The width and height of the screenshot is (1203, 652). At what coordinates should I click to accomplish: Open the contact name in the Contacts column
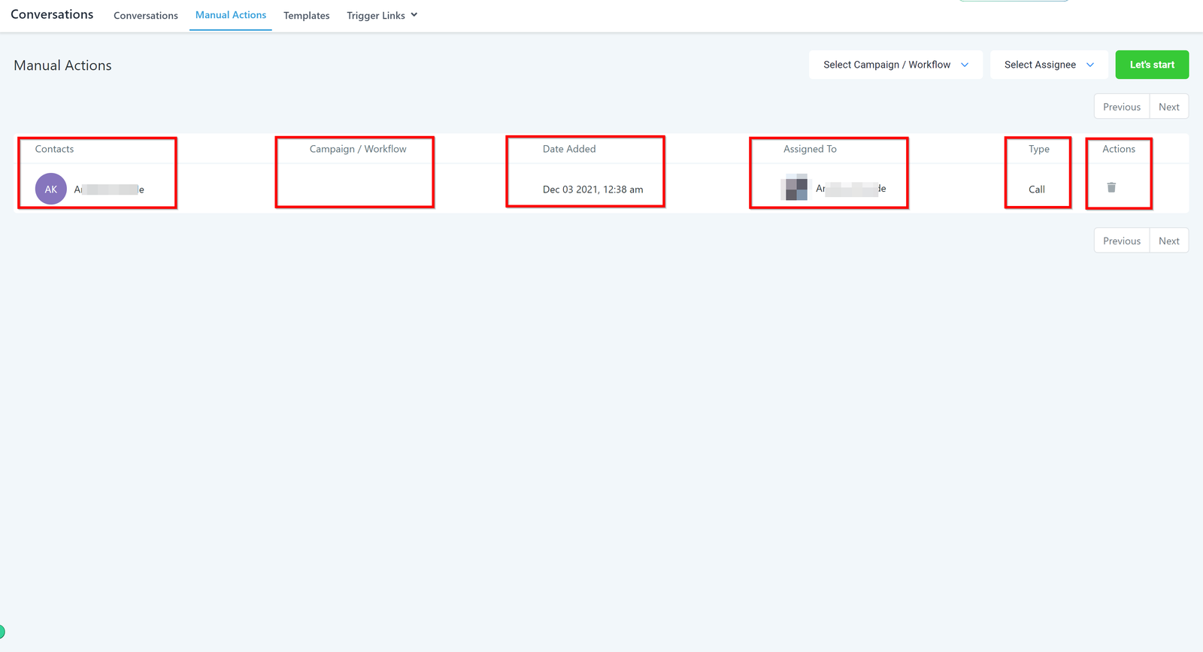[x=109, y=190]
